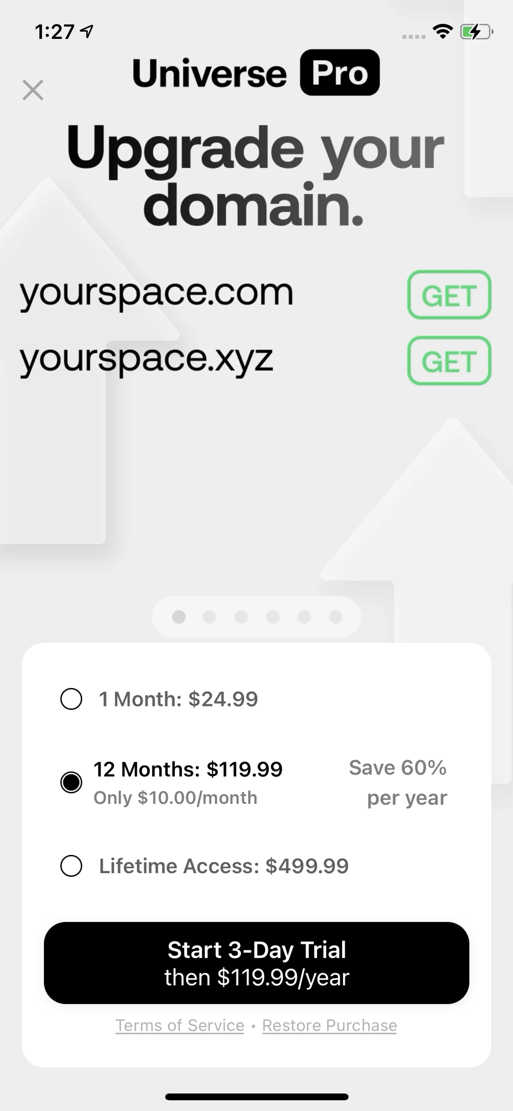Tap GET button for yourspace.xyz
Image resolution: width=513 pixels, height=1111 pixels.
[449, 361]
